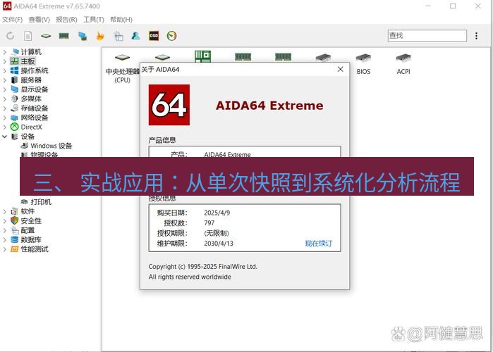
Task: Click the (无限制) license term value
Action: click(217, 233)
